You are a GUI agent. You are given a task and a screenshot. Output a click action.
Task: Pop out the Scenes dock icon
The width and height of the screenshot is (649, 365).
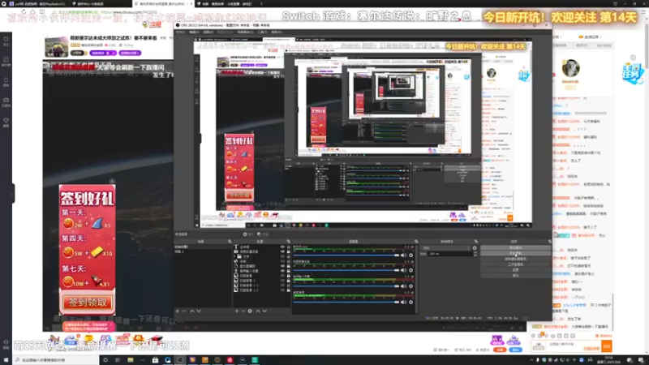pyautogui.click(x=230, y=241)
